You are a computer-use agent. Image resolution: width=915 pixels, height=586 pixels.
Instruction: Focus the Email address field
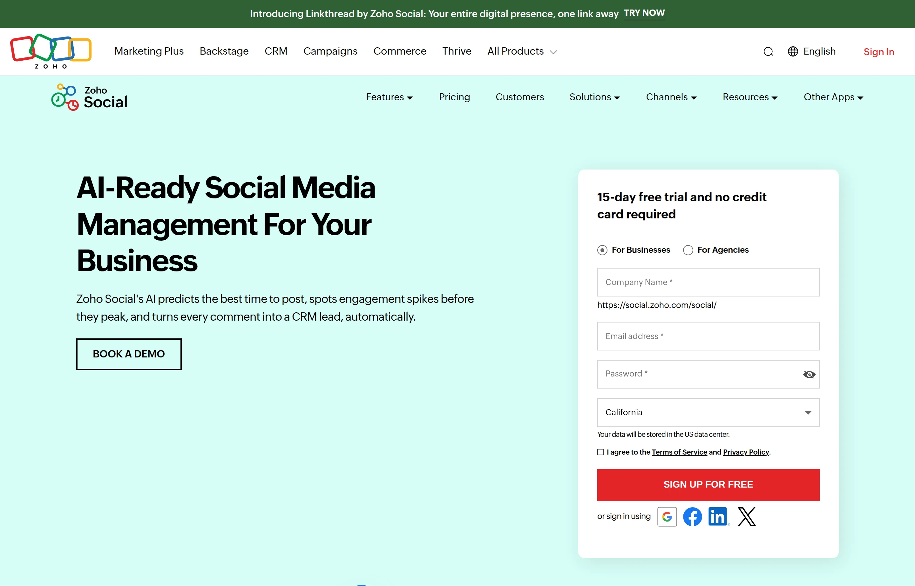point(708,336)
